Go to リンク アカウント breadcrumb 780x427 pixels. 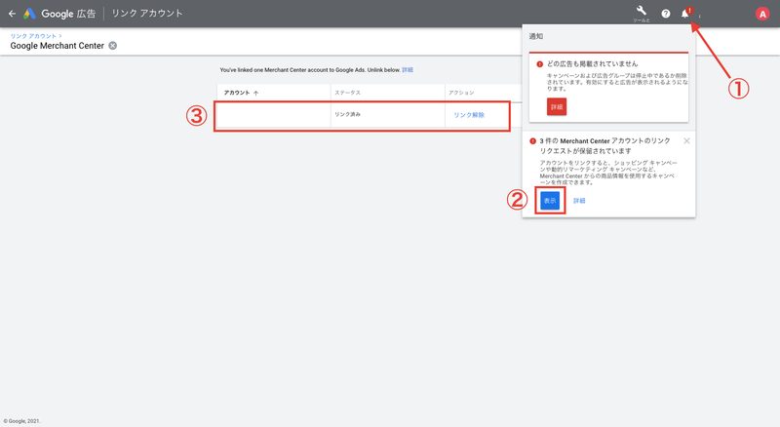(x=33, y=36)
